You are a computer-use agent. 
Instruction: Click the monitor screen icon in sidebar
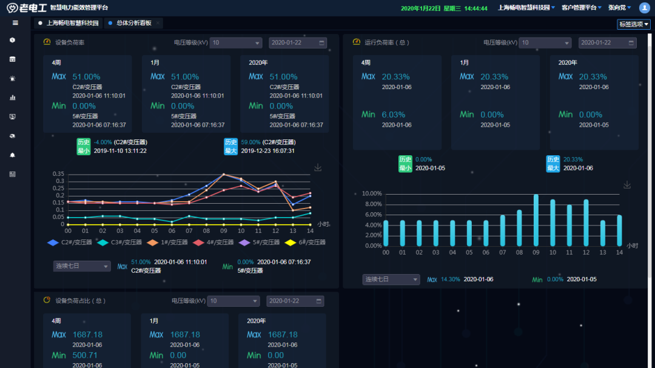pos(12,116)
